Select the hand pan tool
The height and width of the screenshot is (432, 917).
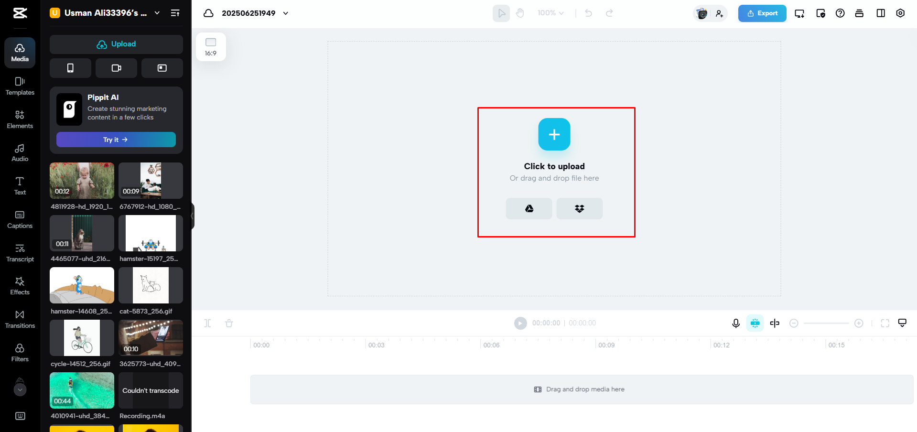coord(520,13)
